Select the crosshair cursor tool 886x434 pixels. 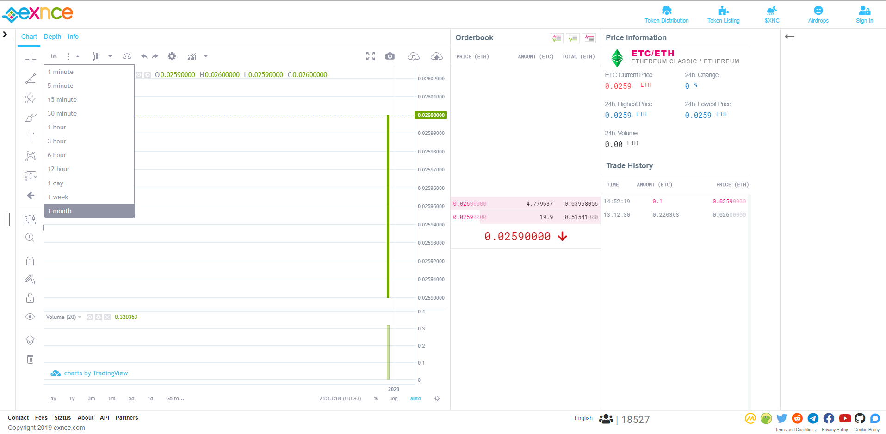coord(31,59)
